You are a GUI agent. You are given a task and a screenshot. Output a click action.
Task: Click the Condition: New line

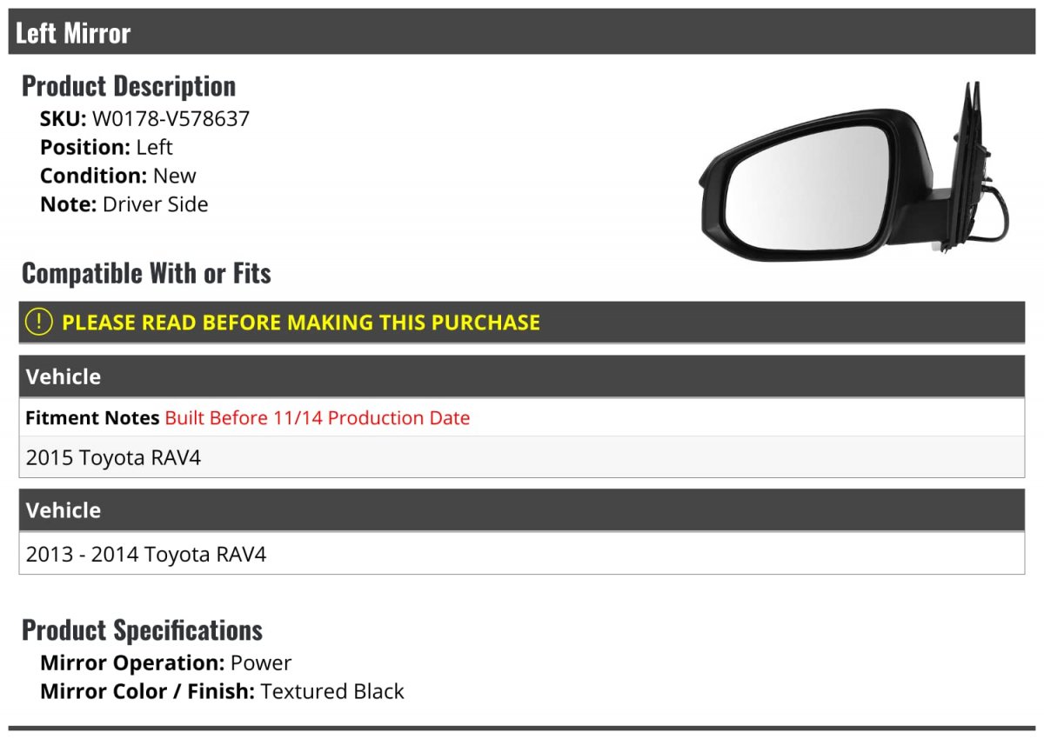(x=118, y=176)
